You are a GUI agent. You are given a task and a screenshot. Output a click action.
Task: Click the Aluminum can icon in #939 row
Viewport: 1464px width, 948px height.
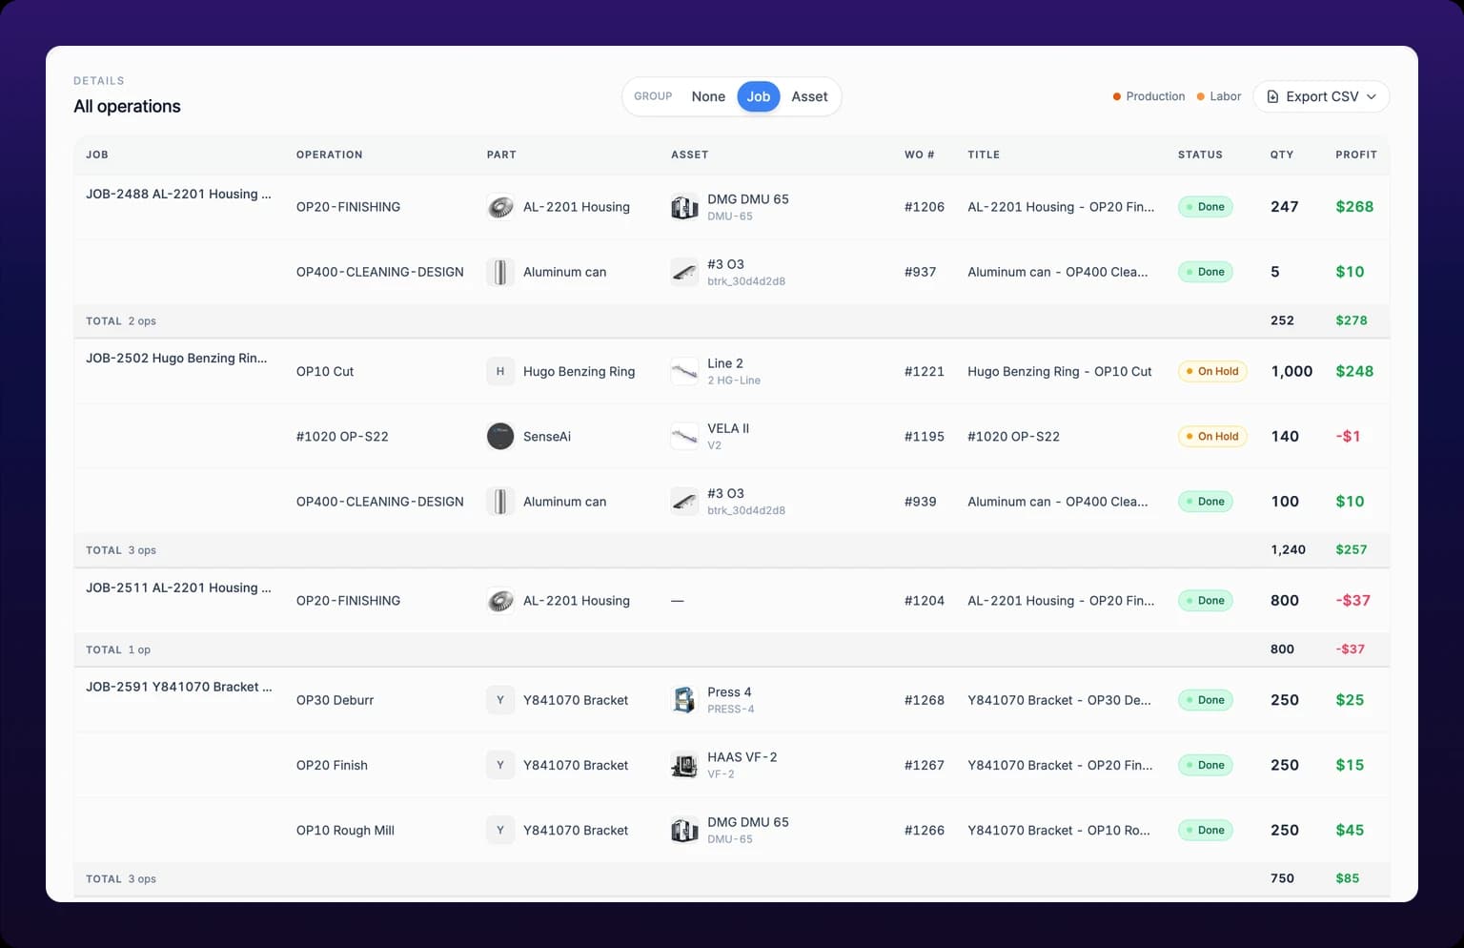[x=500, y=501]
